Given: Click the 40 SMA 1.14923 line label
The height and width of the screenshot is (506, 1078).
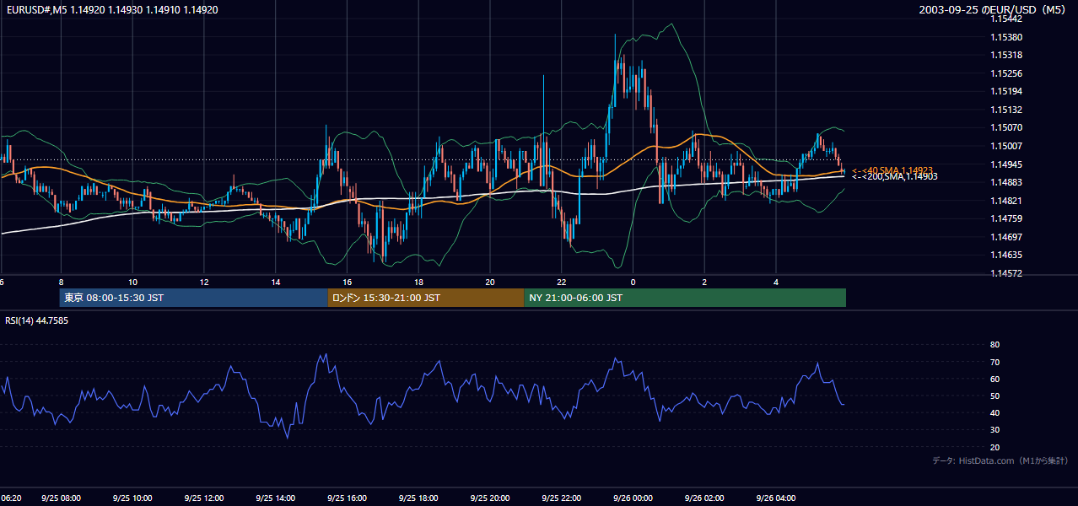Looking at the screenshot, I should (892, 170).
